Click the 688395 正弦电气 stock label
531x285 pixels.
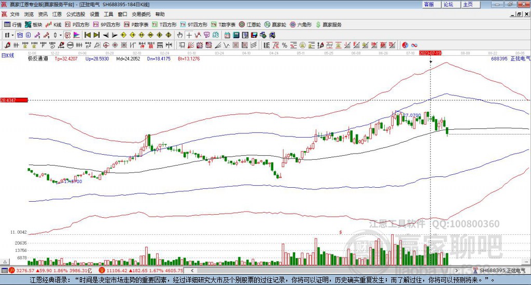click(x=511, y=59)
